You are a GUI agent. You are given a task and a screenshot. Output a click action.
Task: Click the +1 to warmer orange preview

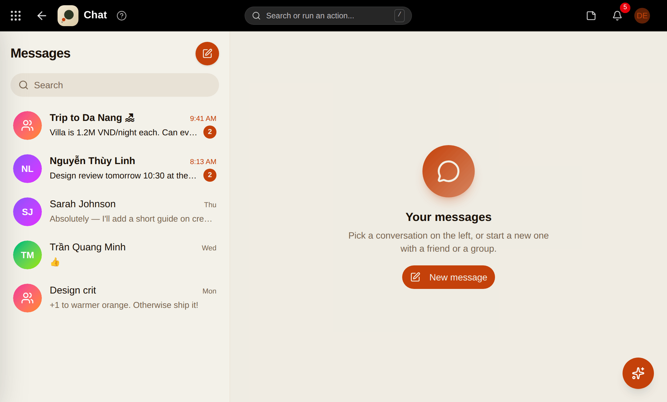pyautogui.click(x=124, y=305)
